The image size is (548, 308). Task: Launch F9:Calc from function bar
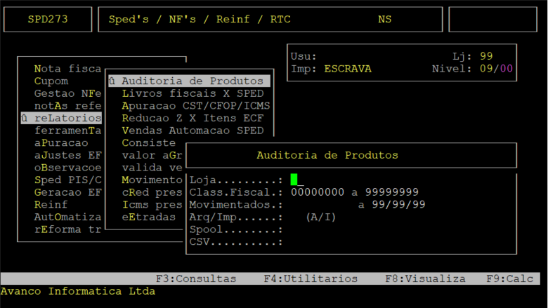tap(509, 279)
